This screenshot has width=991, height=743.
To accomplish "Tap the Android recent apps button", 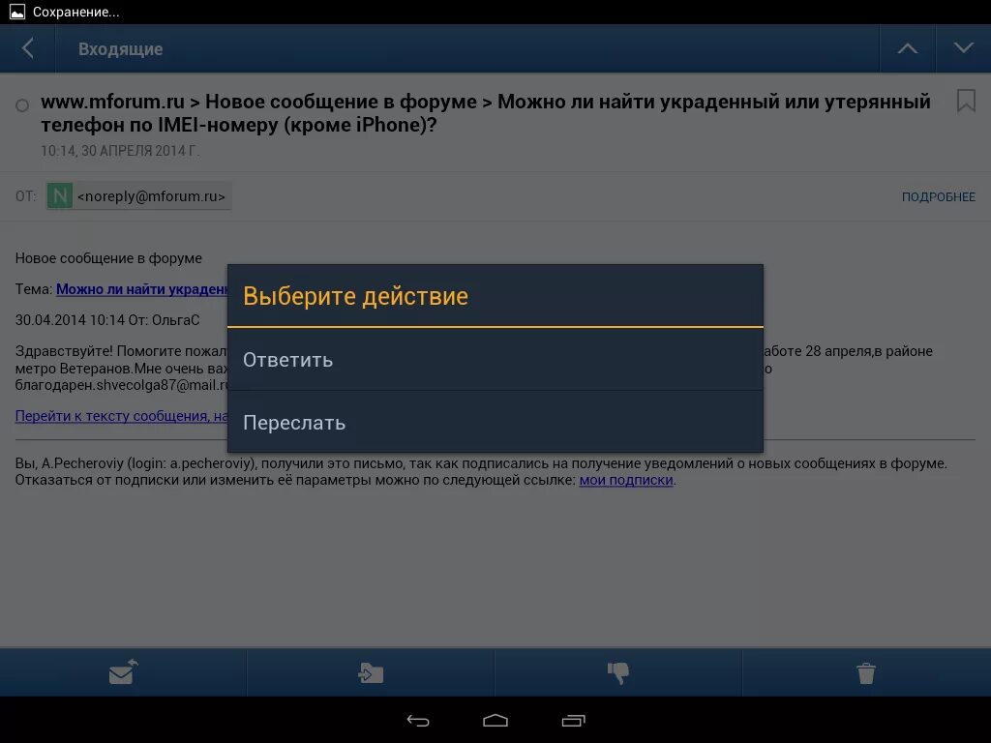I will pos(573,720).
